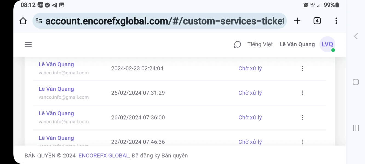Tap the Android home navigation button
Screen dimensions: 365x164
tap(356, 82)
